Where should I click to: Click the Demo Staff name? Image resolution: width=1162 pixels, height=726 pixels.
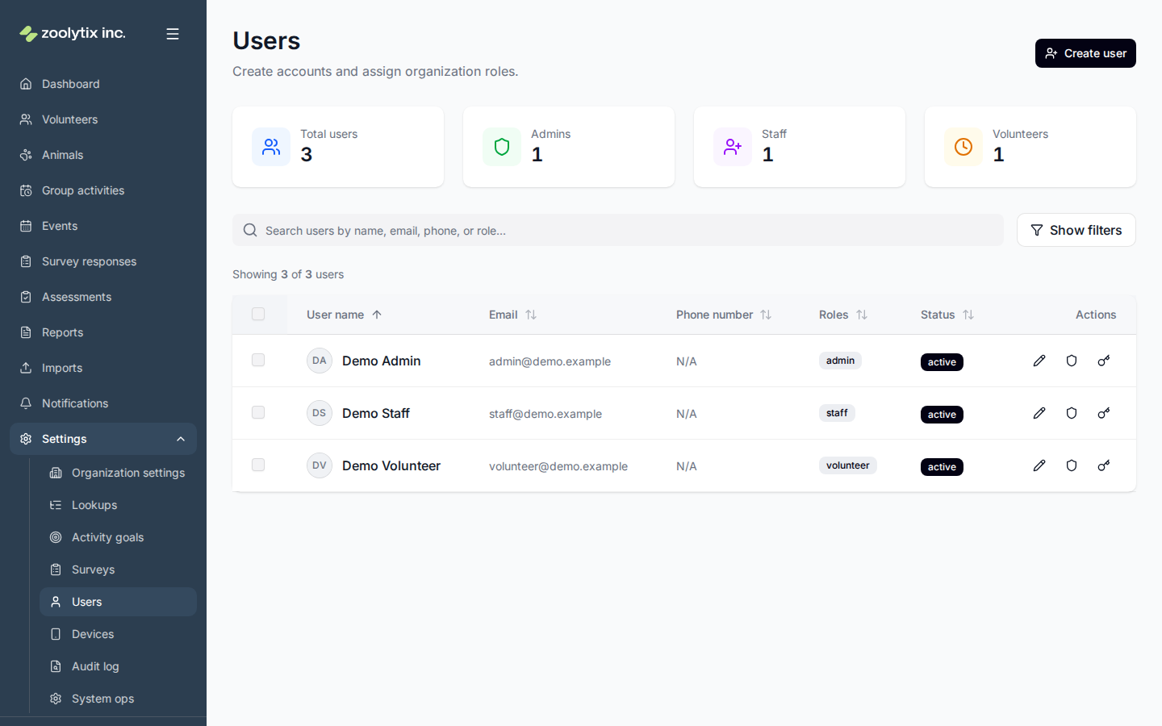pos(376,413)
